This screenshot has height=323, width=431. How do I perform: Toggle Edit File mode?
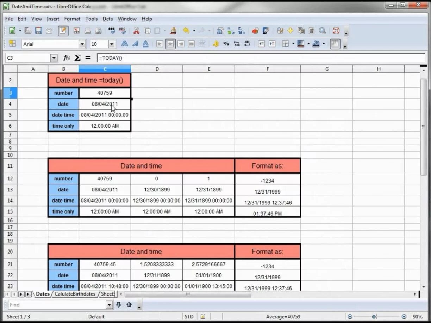coord(63,31)
